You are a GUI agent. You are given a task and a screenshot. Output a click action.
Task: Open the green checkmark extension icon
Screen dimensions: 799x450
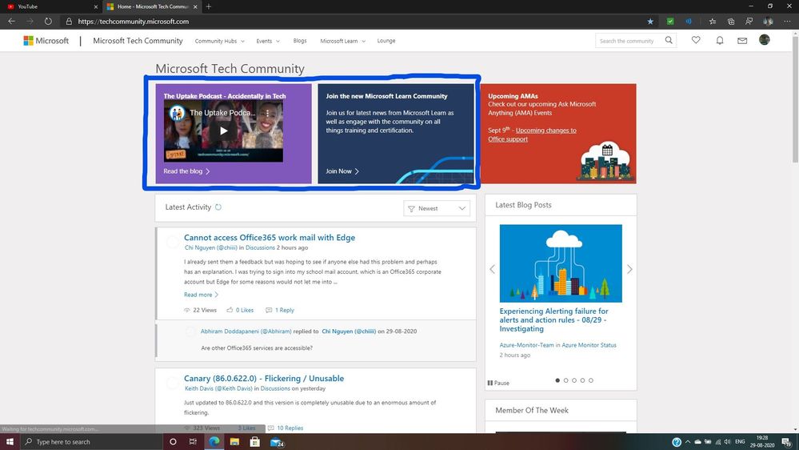pyautogui.click(x=670, y=22)
